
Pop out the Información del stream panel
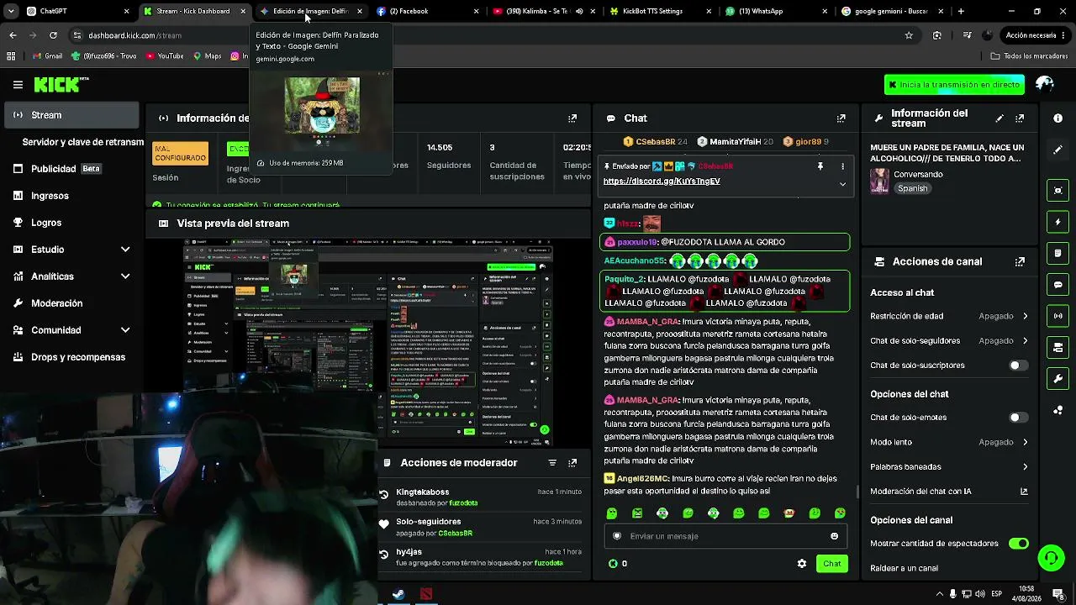coord(1020,118)
